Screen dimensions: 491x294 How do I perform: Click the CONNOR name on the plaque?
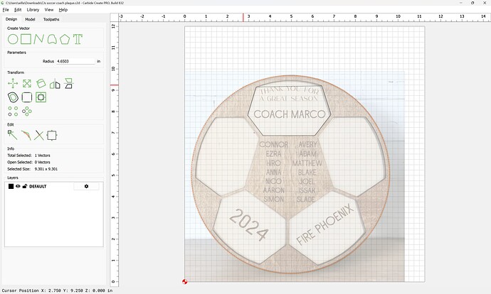click(x=274, y=145)
